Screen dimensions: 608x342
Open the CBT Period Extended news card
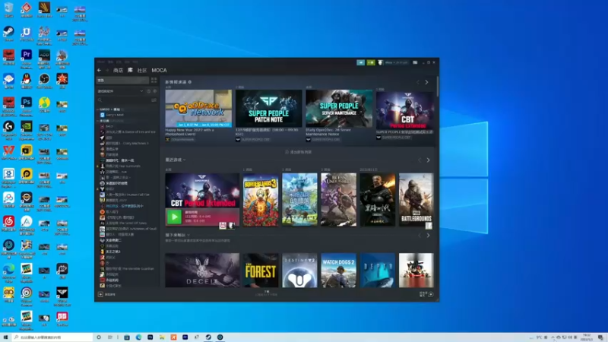pos(405,110)
